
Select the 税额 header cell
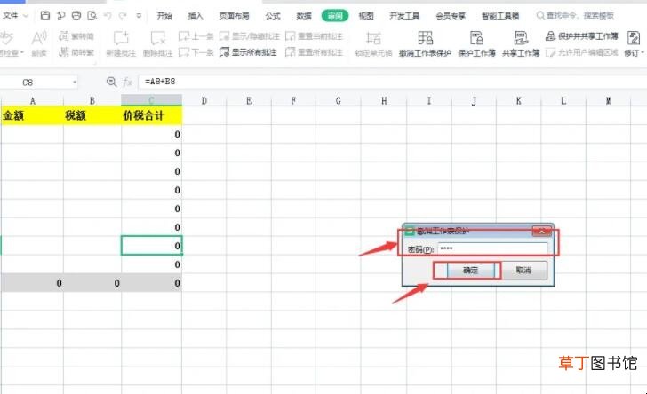click(92, 115)
